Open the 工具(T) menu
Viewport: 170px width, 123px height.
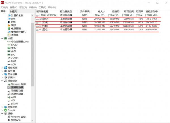click(42, 7)
